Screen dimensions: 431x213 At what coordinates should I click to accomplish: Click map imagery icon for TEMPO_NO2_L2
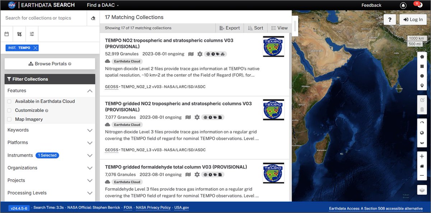click(191, 54)
